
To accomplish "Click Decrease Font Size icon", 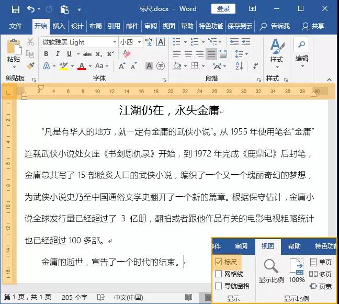I will coord(133,66).
